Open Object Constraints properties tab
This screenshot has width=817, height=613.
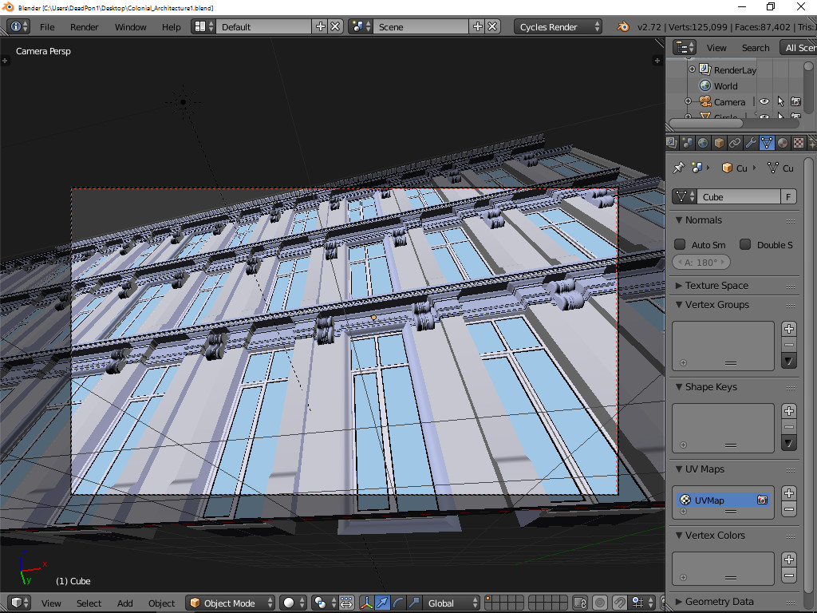[x=735, y=143]
